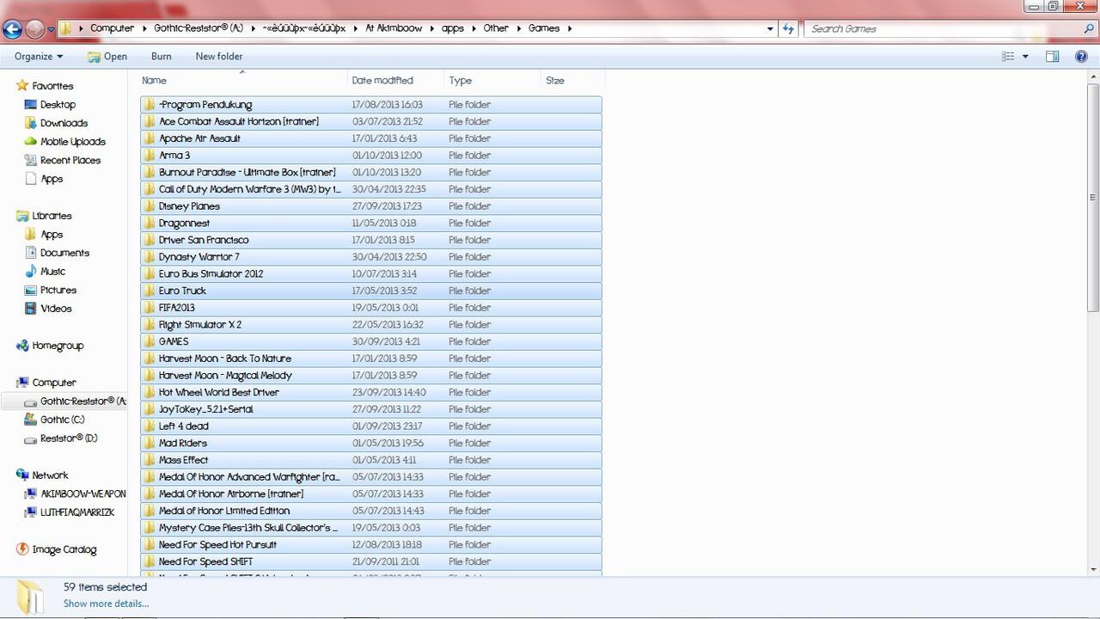Click Games in the breadcrumb path

point(544,28)
